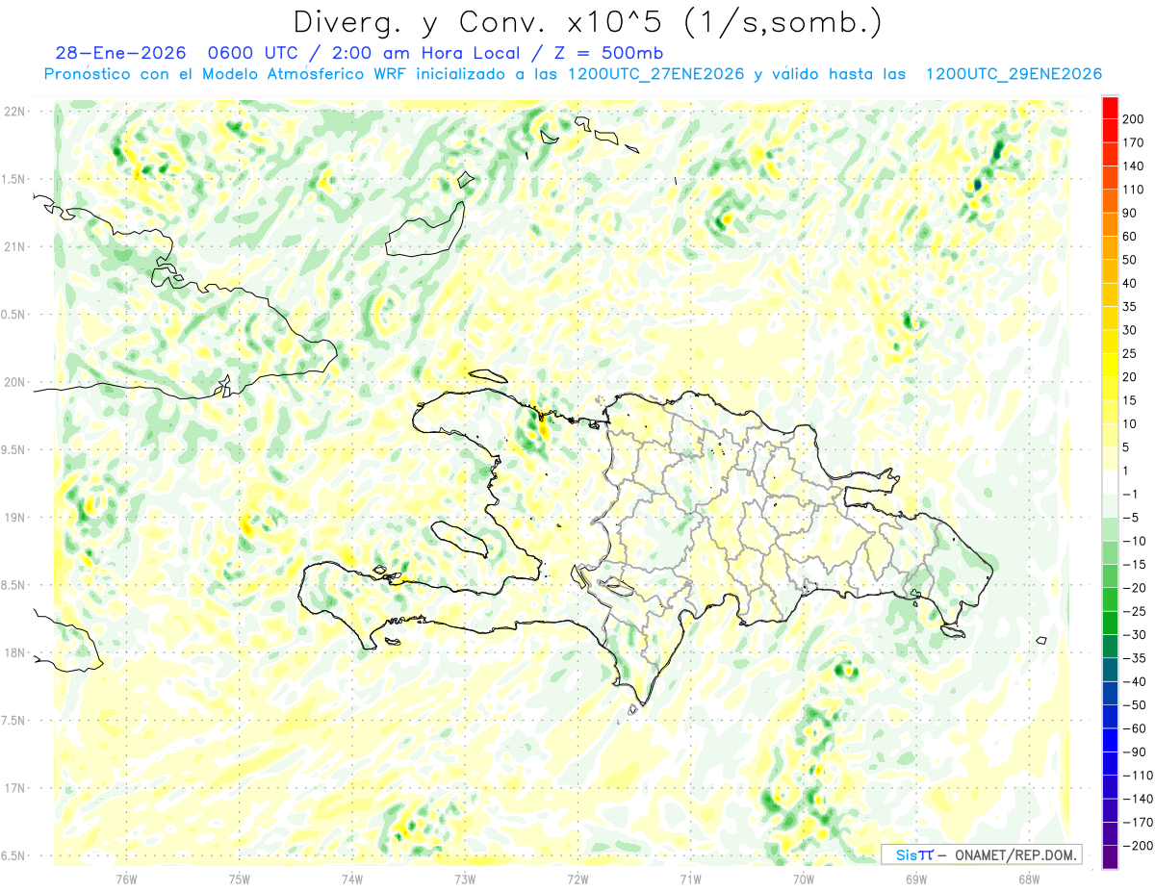This screenshot has width=1155, height=892.
Task: Click the '7.5N' latitude axis label
Action: point(14,721)
